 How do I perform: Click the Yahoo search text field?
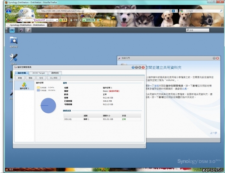click(39, 20)
